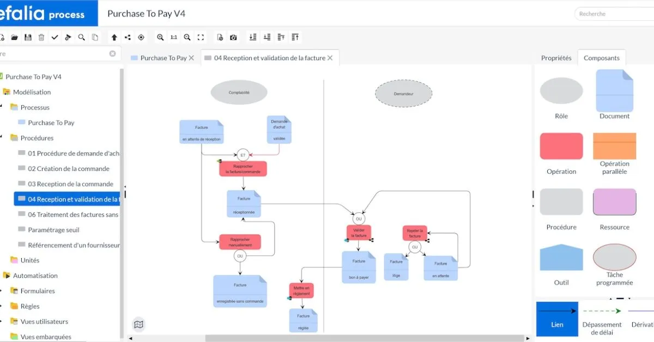Image resolution: width=654 pixels, height=342 pixels.
Task: Expand the Règles folder in the tree
Action: pos(2,306)
